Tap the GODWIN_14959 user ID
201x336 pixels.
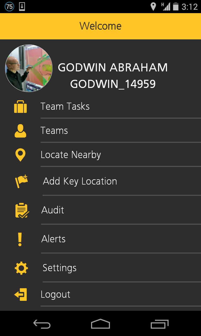[x=113, y=84]
